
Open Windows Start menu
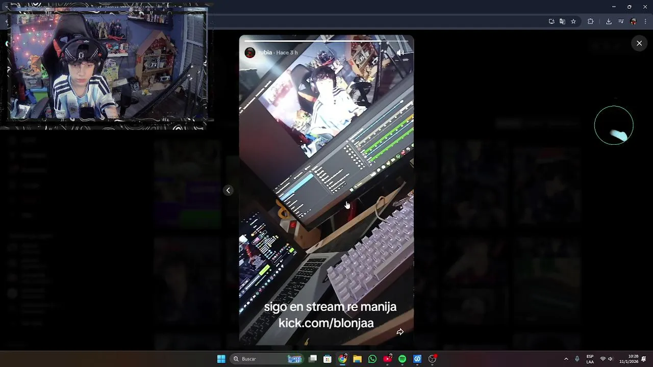tap(221, 359)
